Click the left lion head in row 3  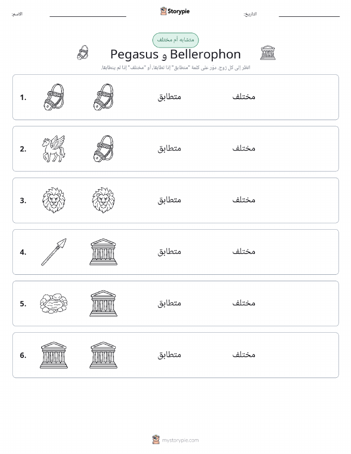pyautogui.click(x=54, y=201)
